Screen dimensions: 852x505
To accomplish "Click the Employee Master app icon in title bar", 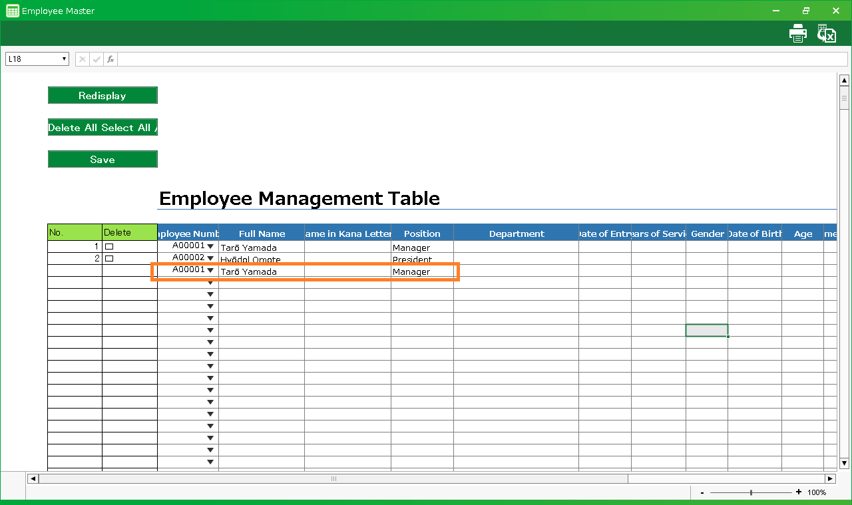I will (x=12, y=11).
